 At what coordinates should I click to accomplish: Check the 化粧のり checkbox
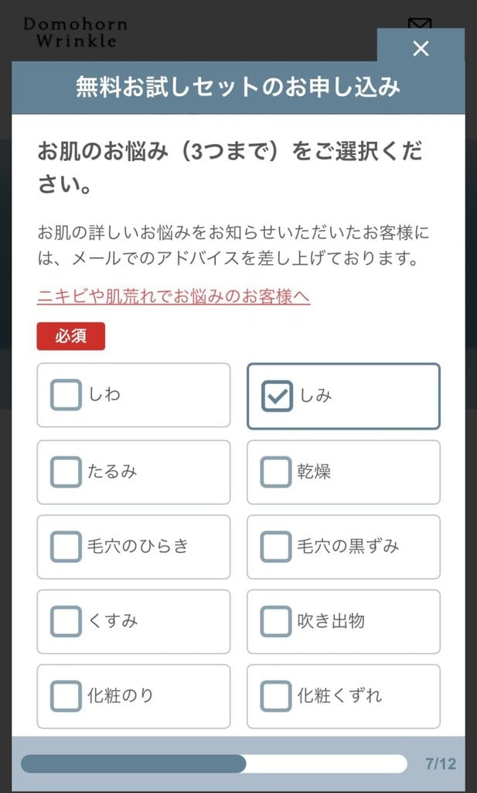pyautogui.click(x=66, y=695)
